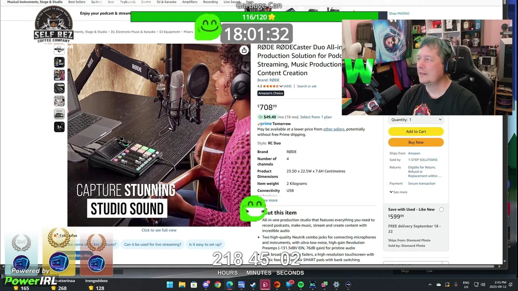Click the Secure transaction link
Viewport: 518px width, 291px height.
coord(422,183)
